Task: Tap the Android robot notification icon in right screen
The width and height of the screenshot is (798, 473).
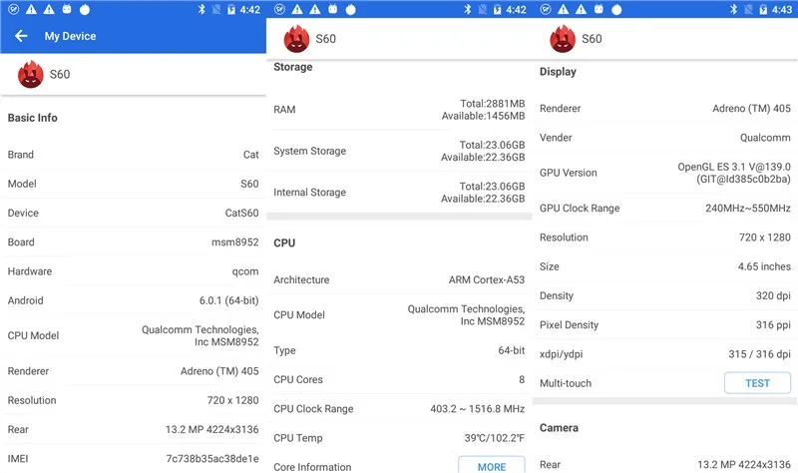Action: tap(598, 9)
